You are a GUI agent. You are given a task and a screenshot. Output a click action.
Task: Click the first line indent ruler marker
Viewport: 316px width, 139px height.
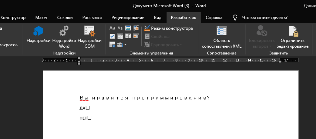tap(79, 59)
